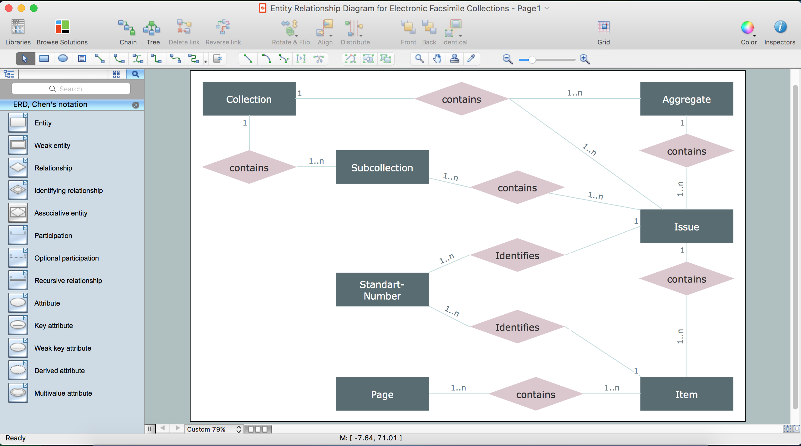Select the Weak entity shape
The height and width of the screenshot is (446, 801).
(x=18, y=145)
